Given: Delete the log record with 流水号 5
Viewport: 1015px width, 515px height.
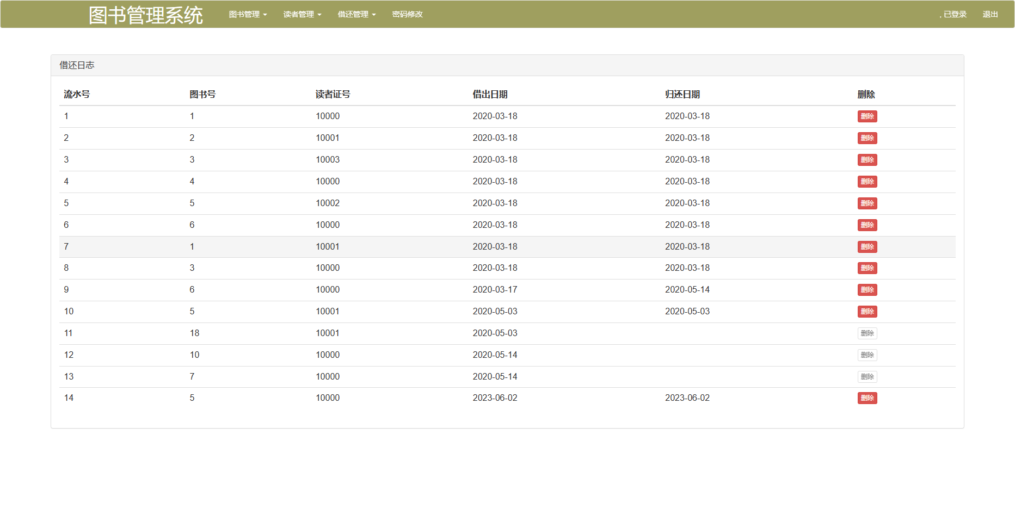Looking at the screenshot, I should [x=867, y=203].
